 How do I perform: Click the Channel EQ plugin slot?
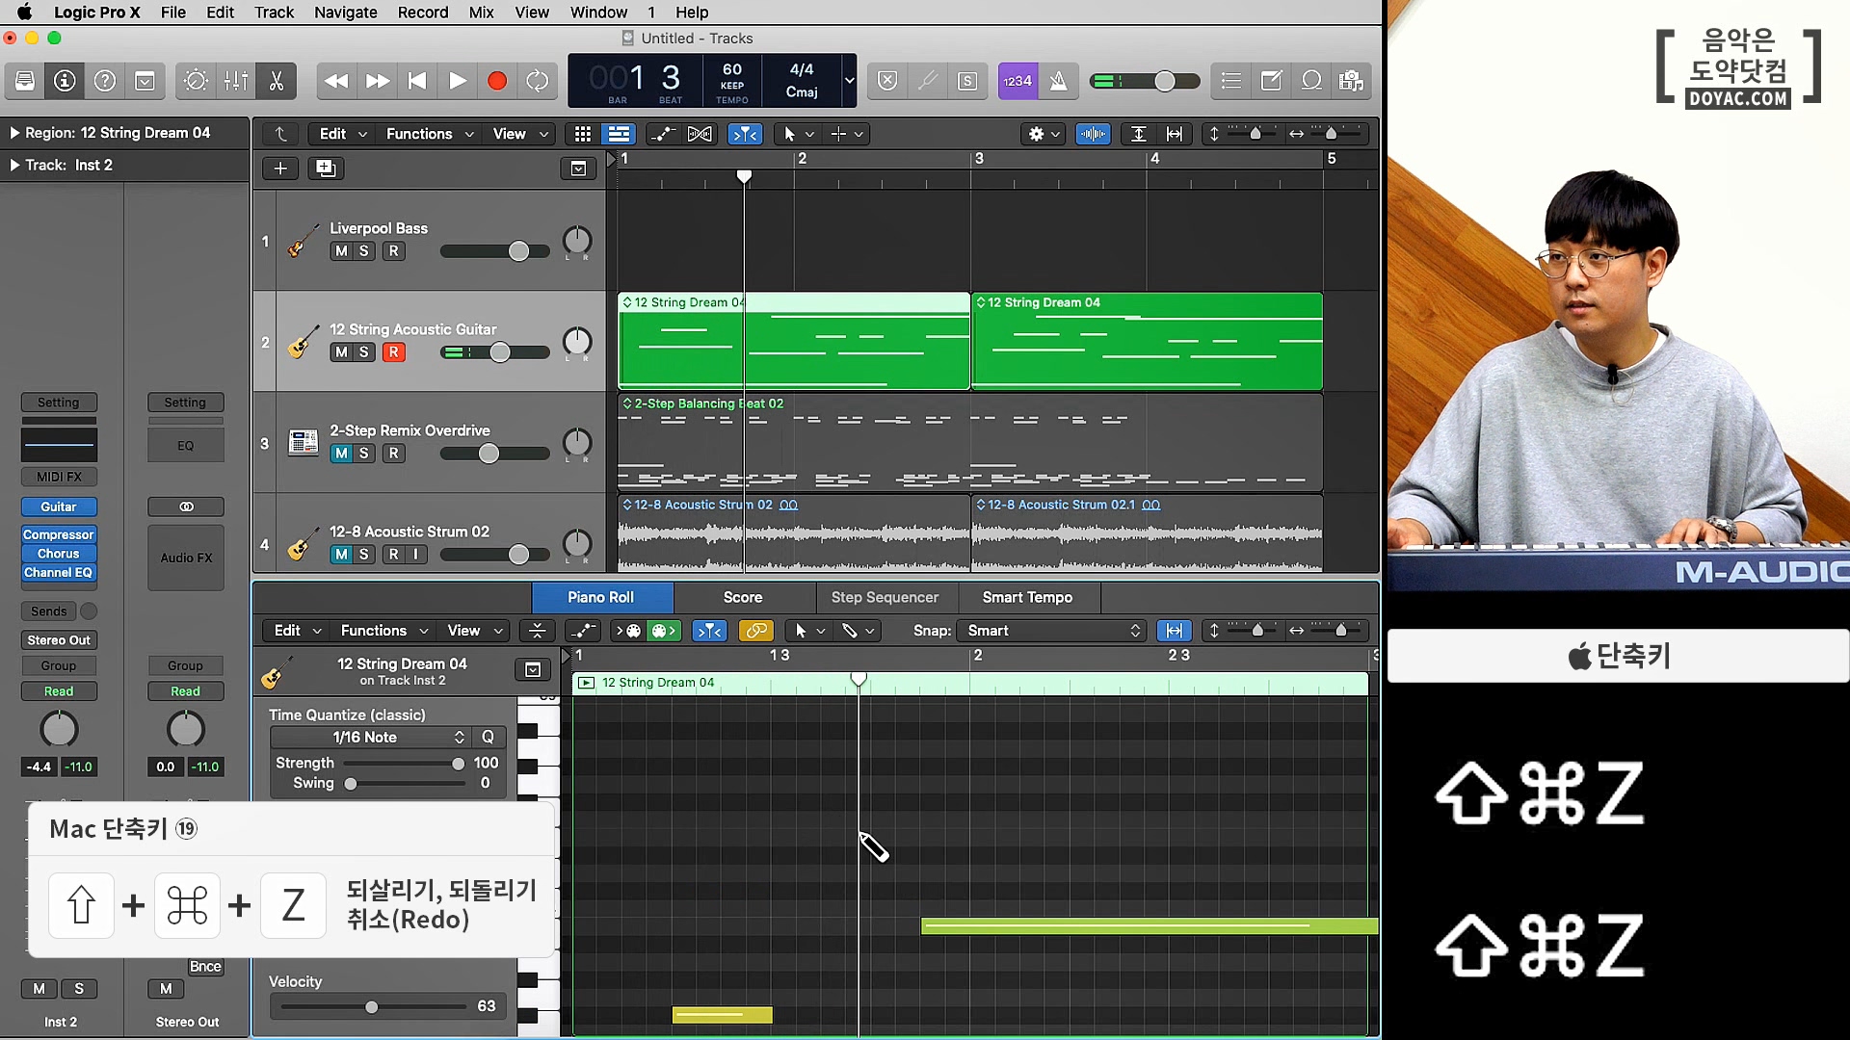pyautogui.click(x=59, y=573)
